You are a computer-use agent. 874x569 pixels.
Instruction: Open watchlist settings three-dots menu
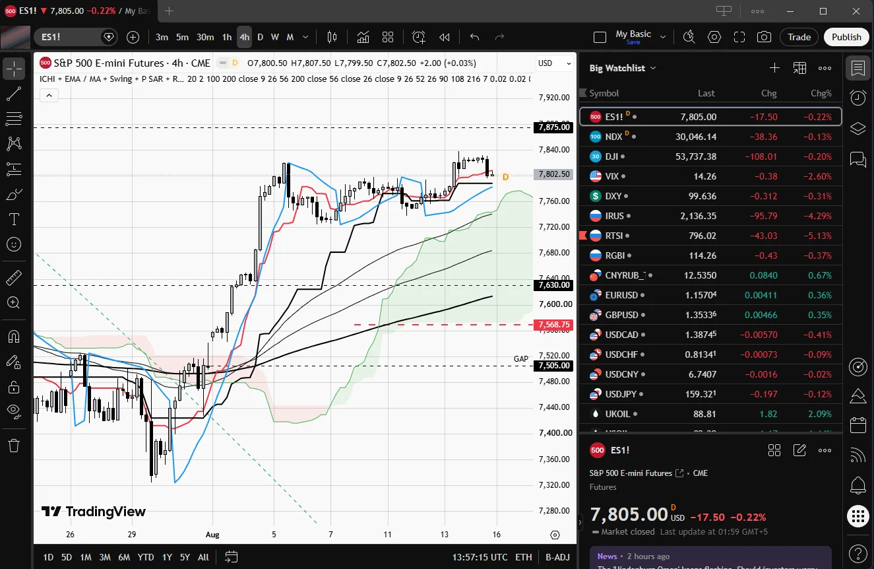coord(825,68)
